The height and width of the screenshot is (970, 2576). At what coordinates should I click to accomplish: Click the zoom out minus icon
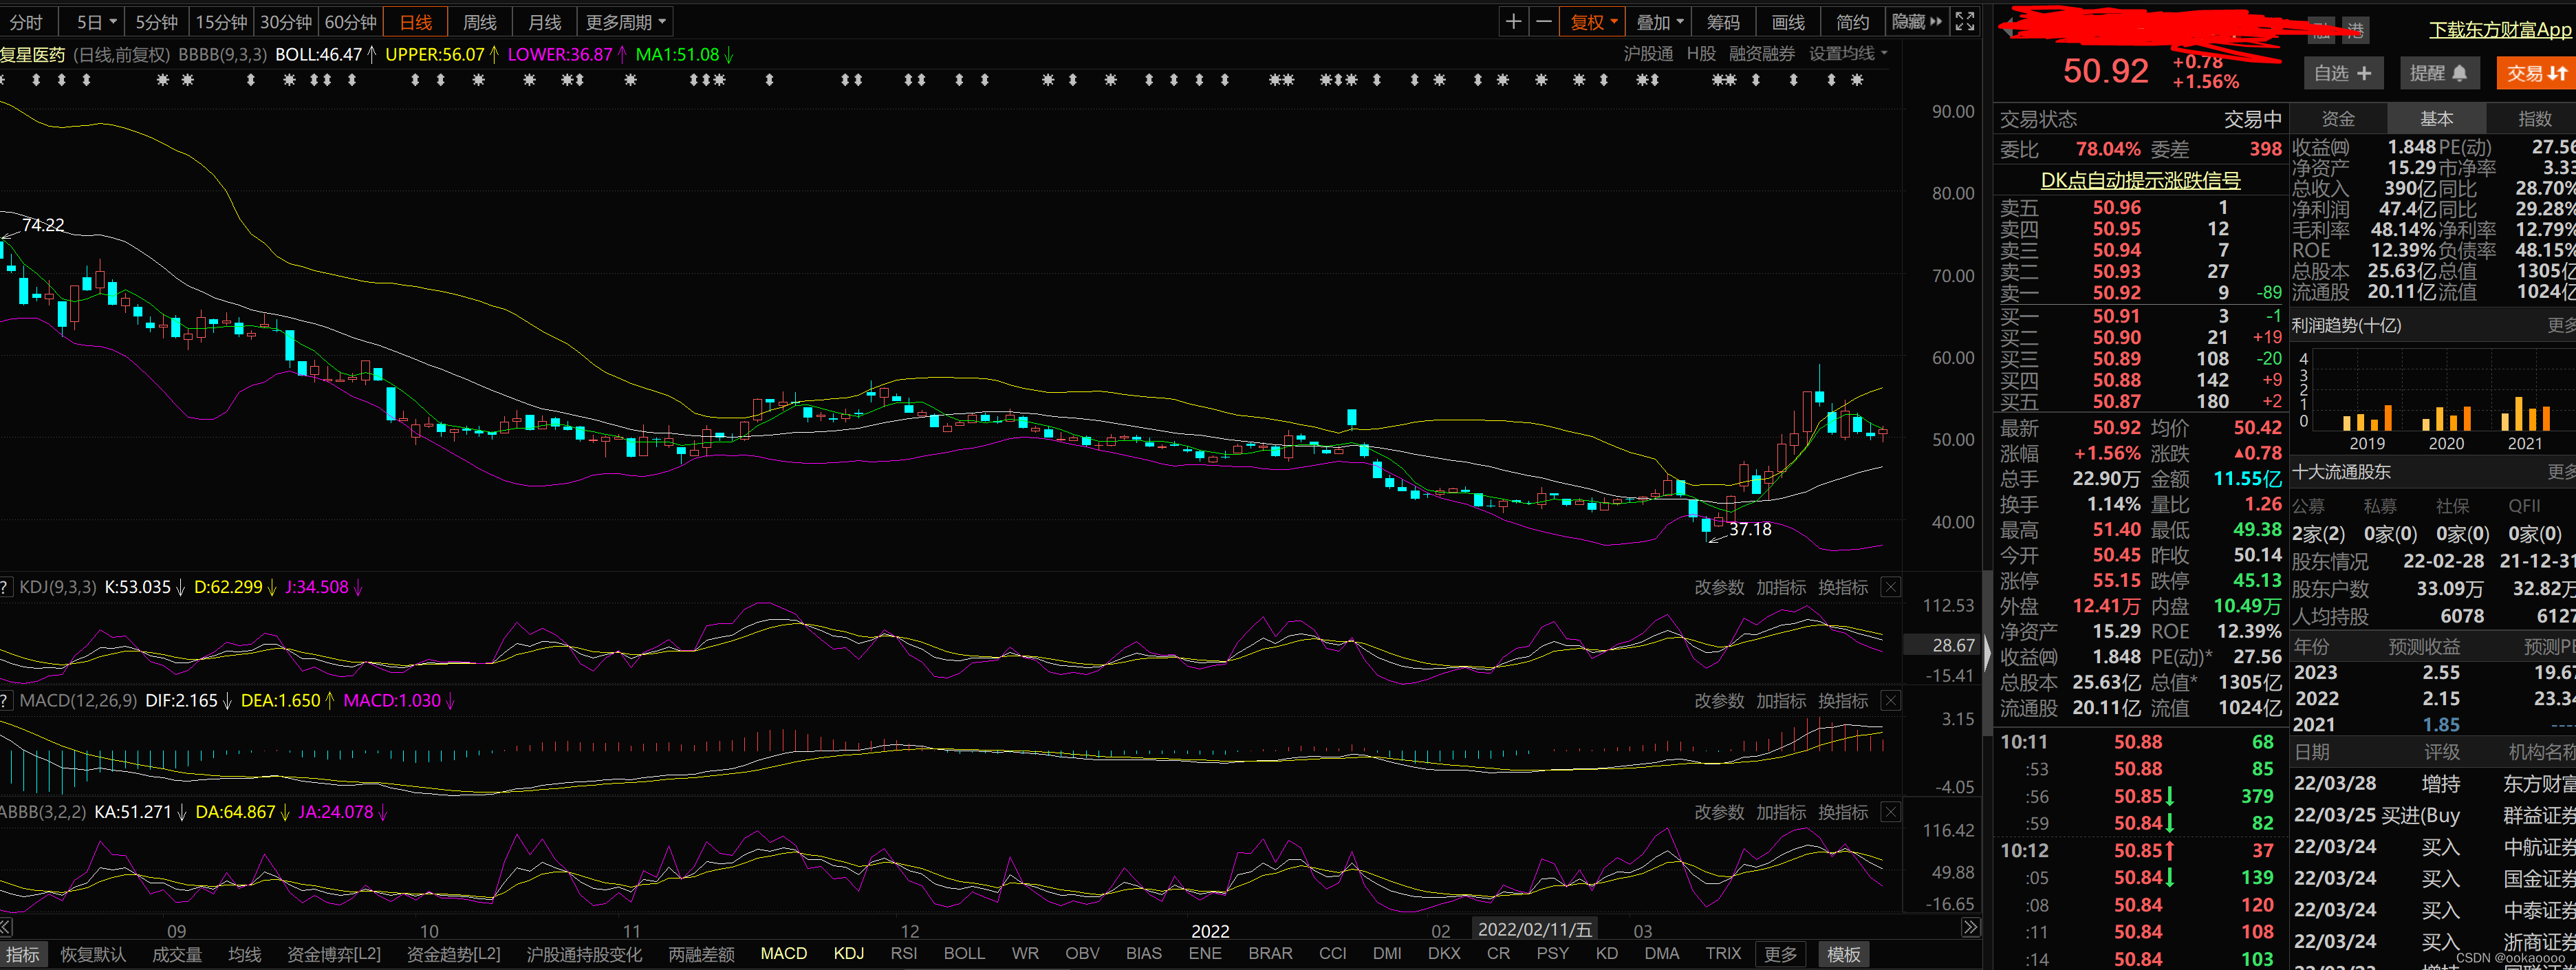pos(1544,22)
